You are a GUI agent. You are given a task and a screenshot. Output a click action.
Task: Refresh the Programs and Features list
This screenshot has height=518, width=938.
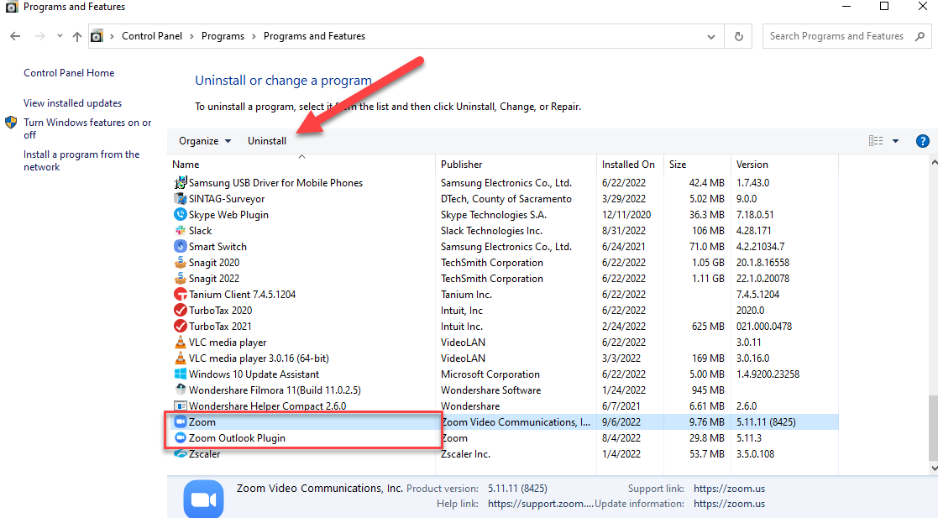pyautogui.click(x=739, y=36)
